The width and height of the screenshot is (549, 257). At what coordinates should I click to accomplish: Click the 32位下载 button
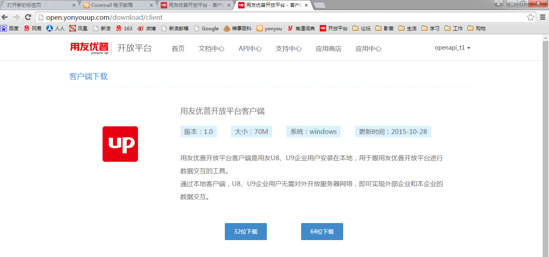pos(246,232)
